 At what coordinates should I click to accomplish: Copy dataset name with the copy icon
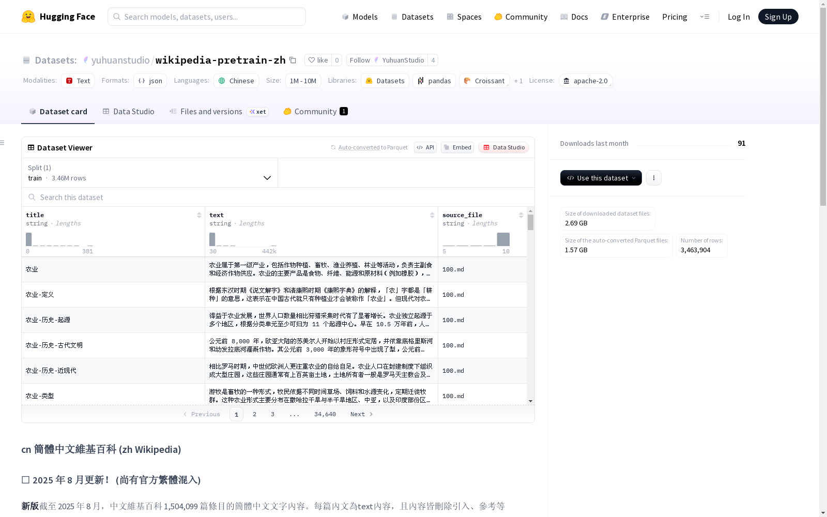(293, 60)
